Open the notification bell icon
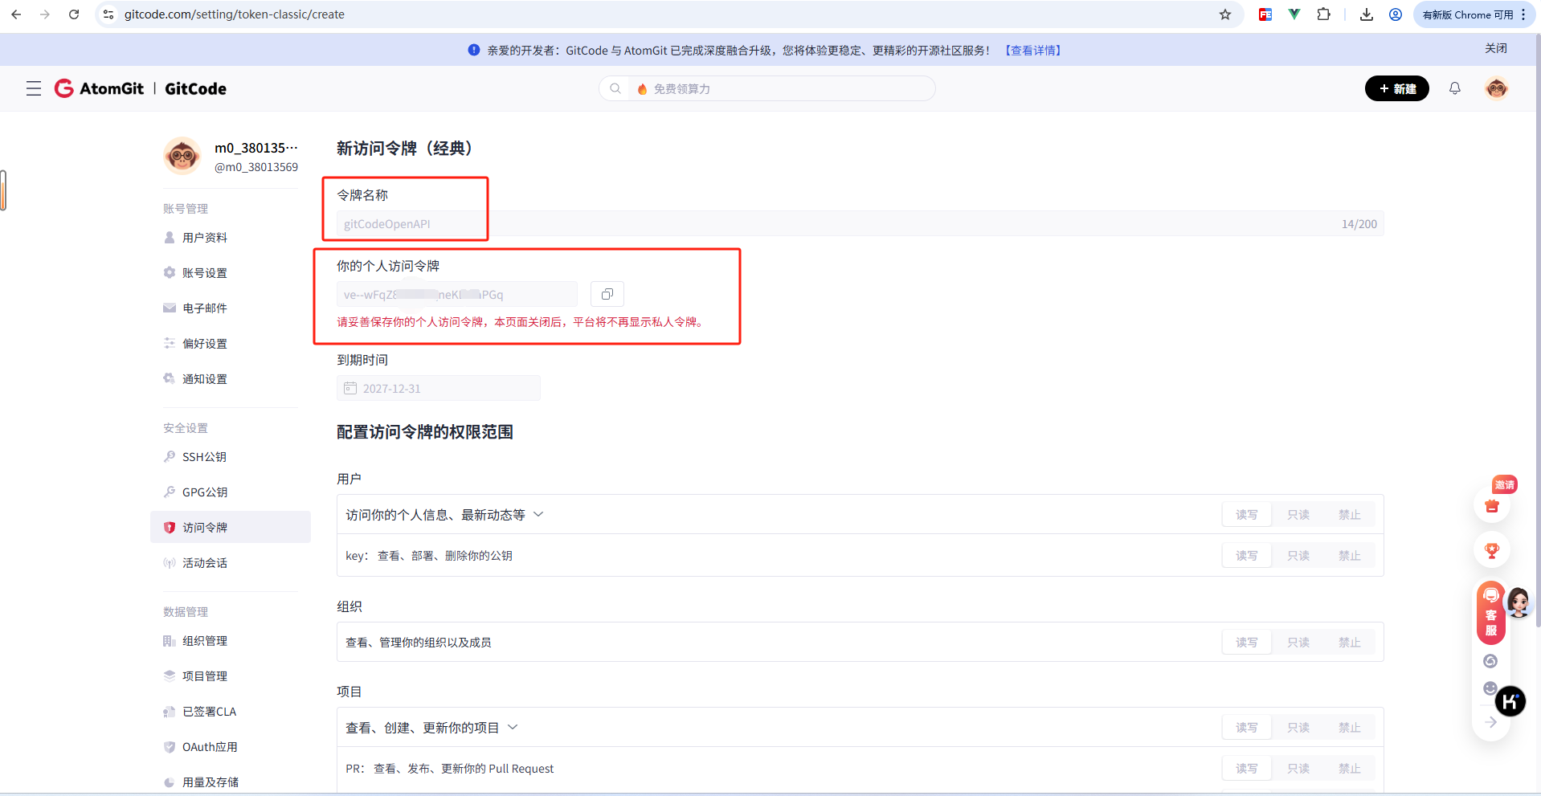Screen dimensions: 1541x796 pyautogui.click(x=1454, y=88)
